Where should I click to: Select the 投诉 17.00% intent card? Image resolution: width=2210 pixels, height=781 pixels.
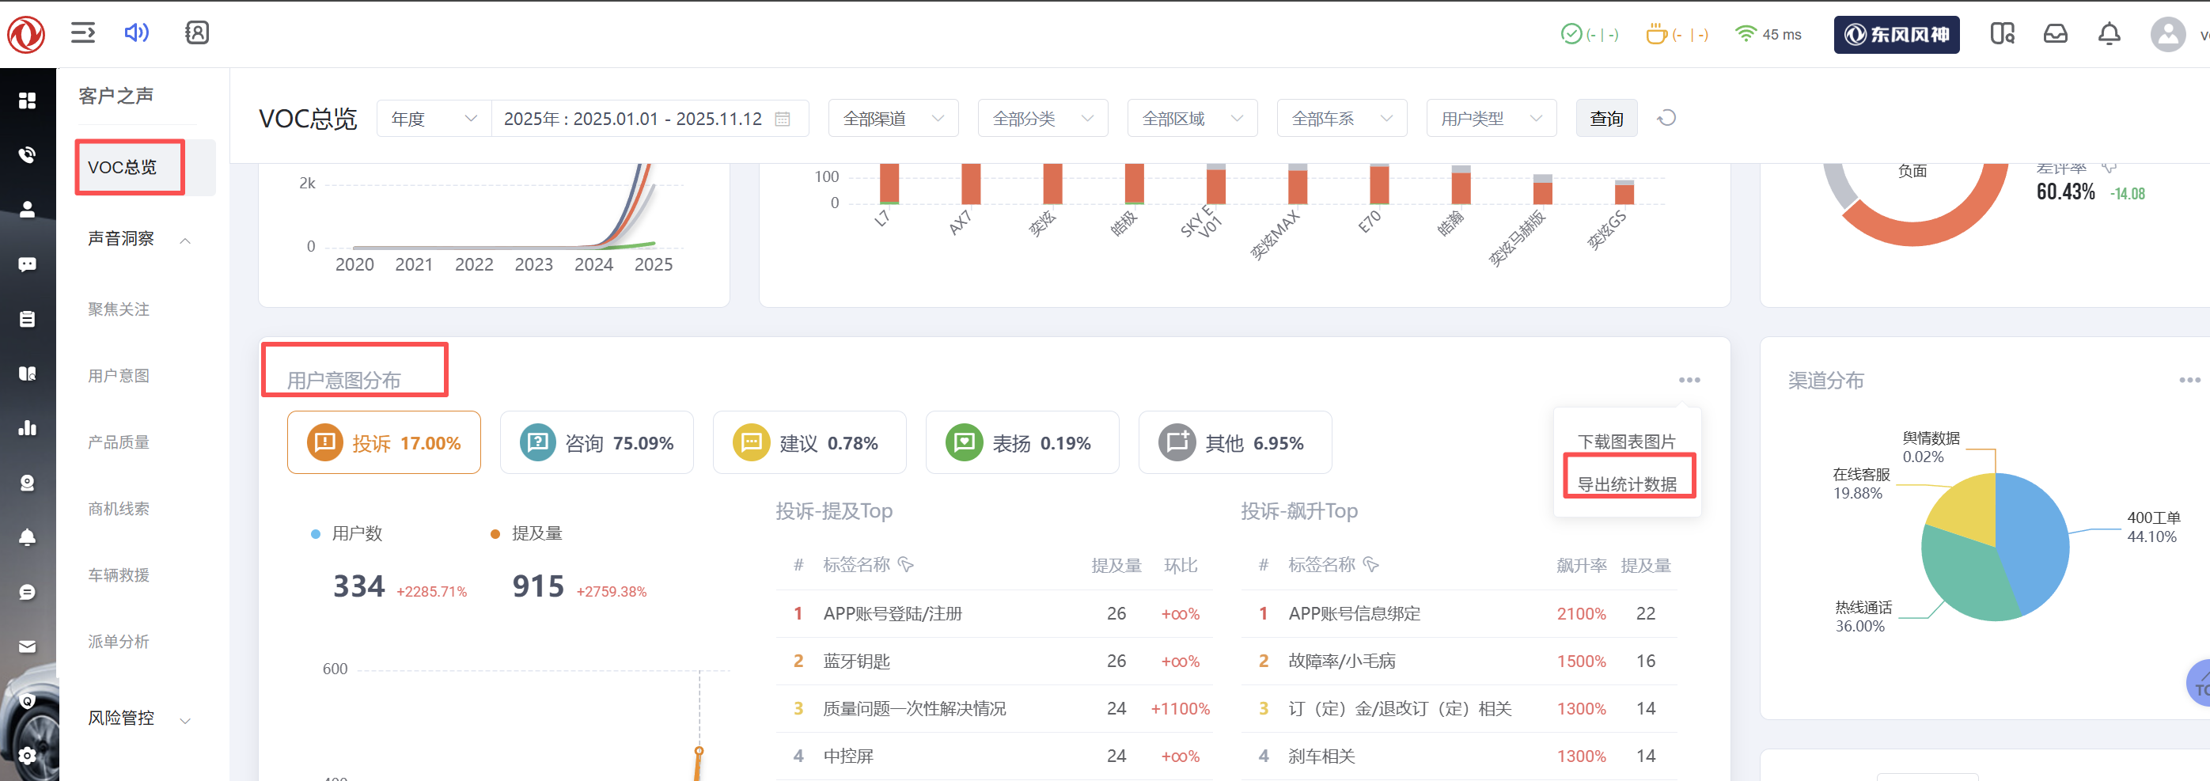[x=384, y=443]
